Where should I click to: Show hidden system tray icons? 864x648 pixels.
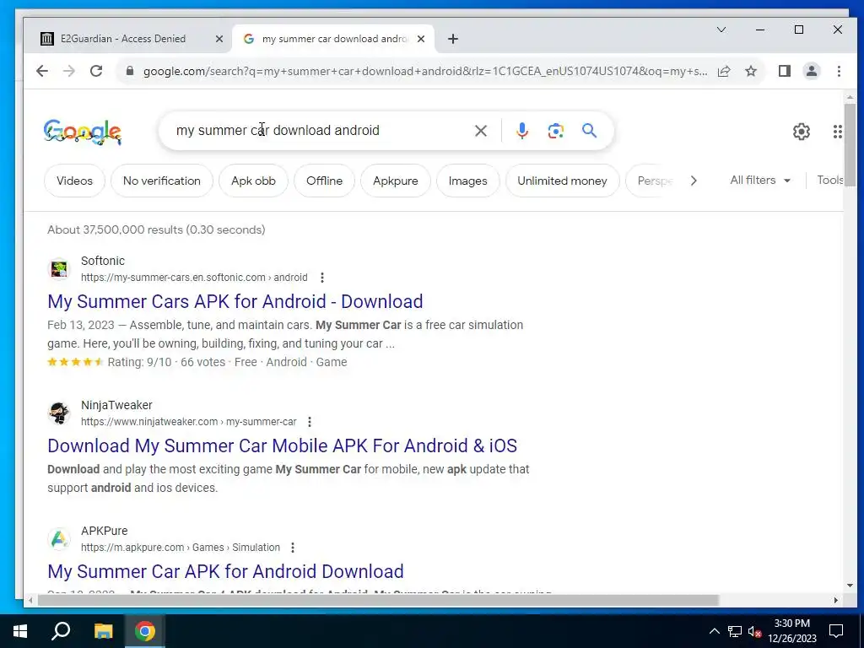coord(714,631)
